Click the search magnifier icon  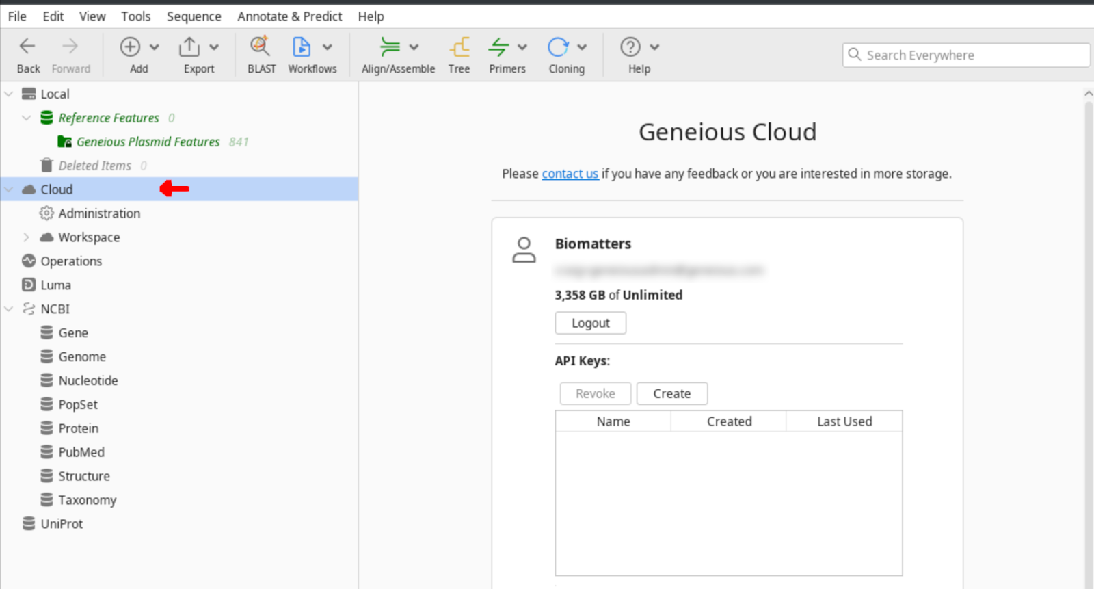[855, 54]
